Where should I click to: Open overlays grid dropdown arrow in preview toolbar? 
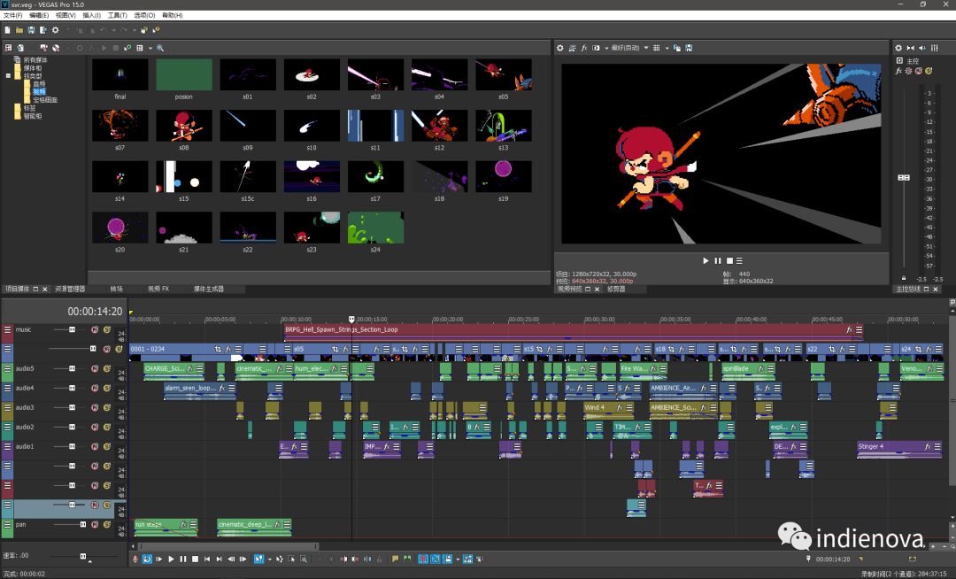click(x=667, y=48)
